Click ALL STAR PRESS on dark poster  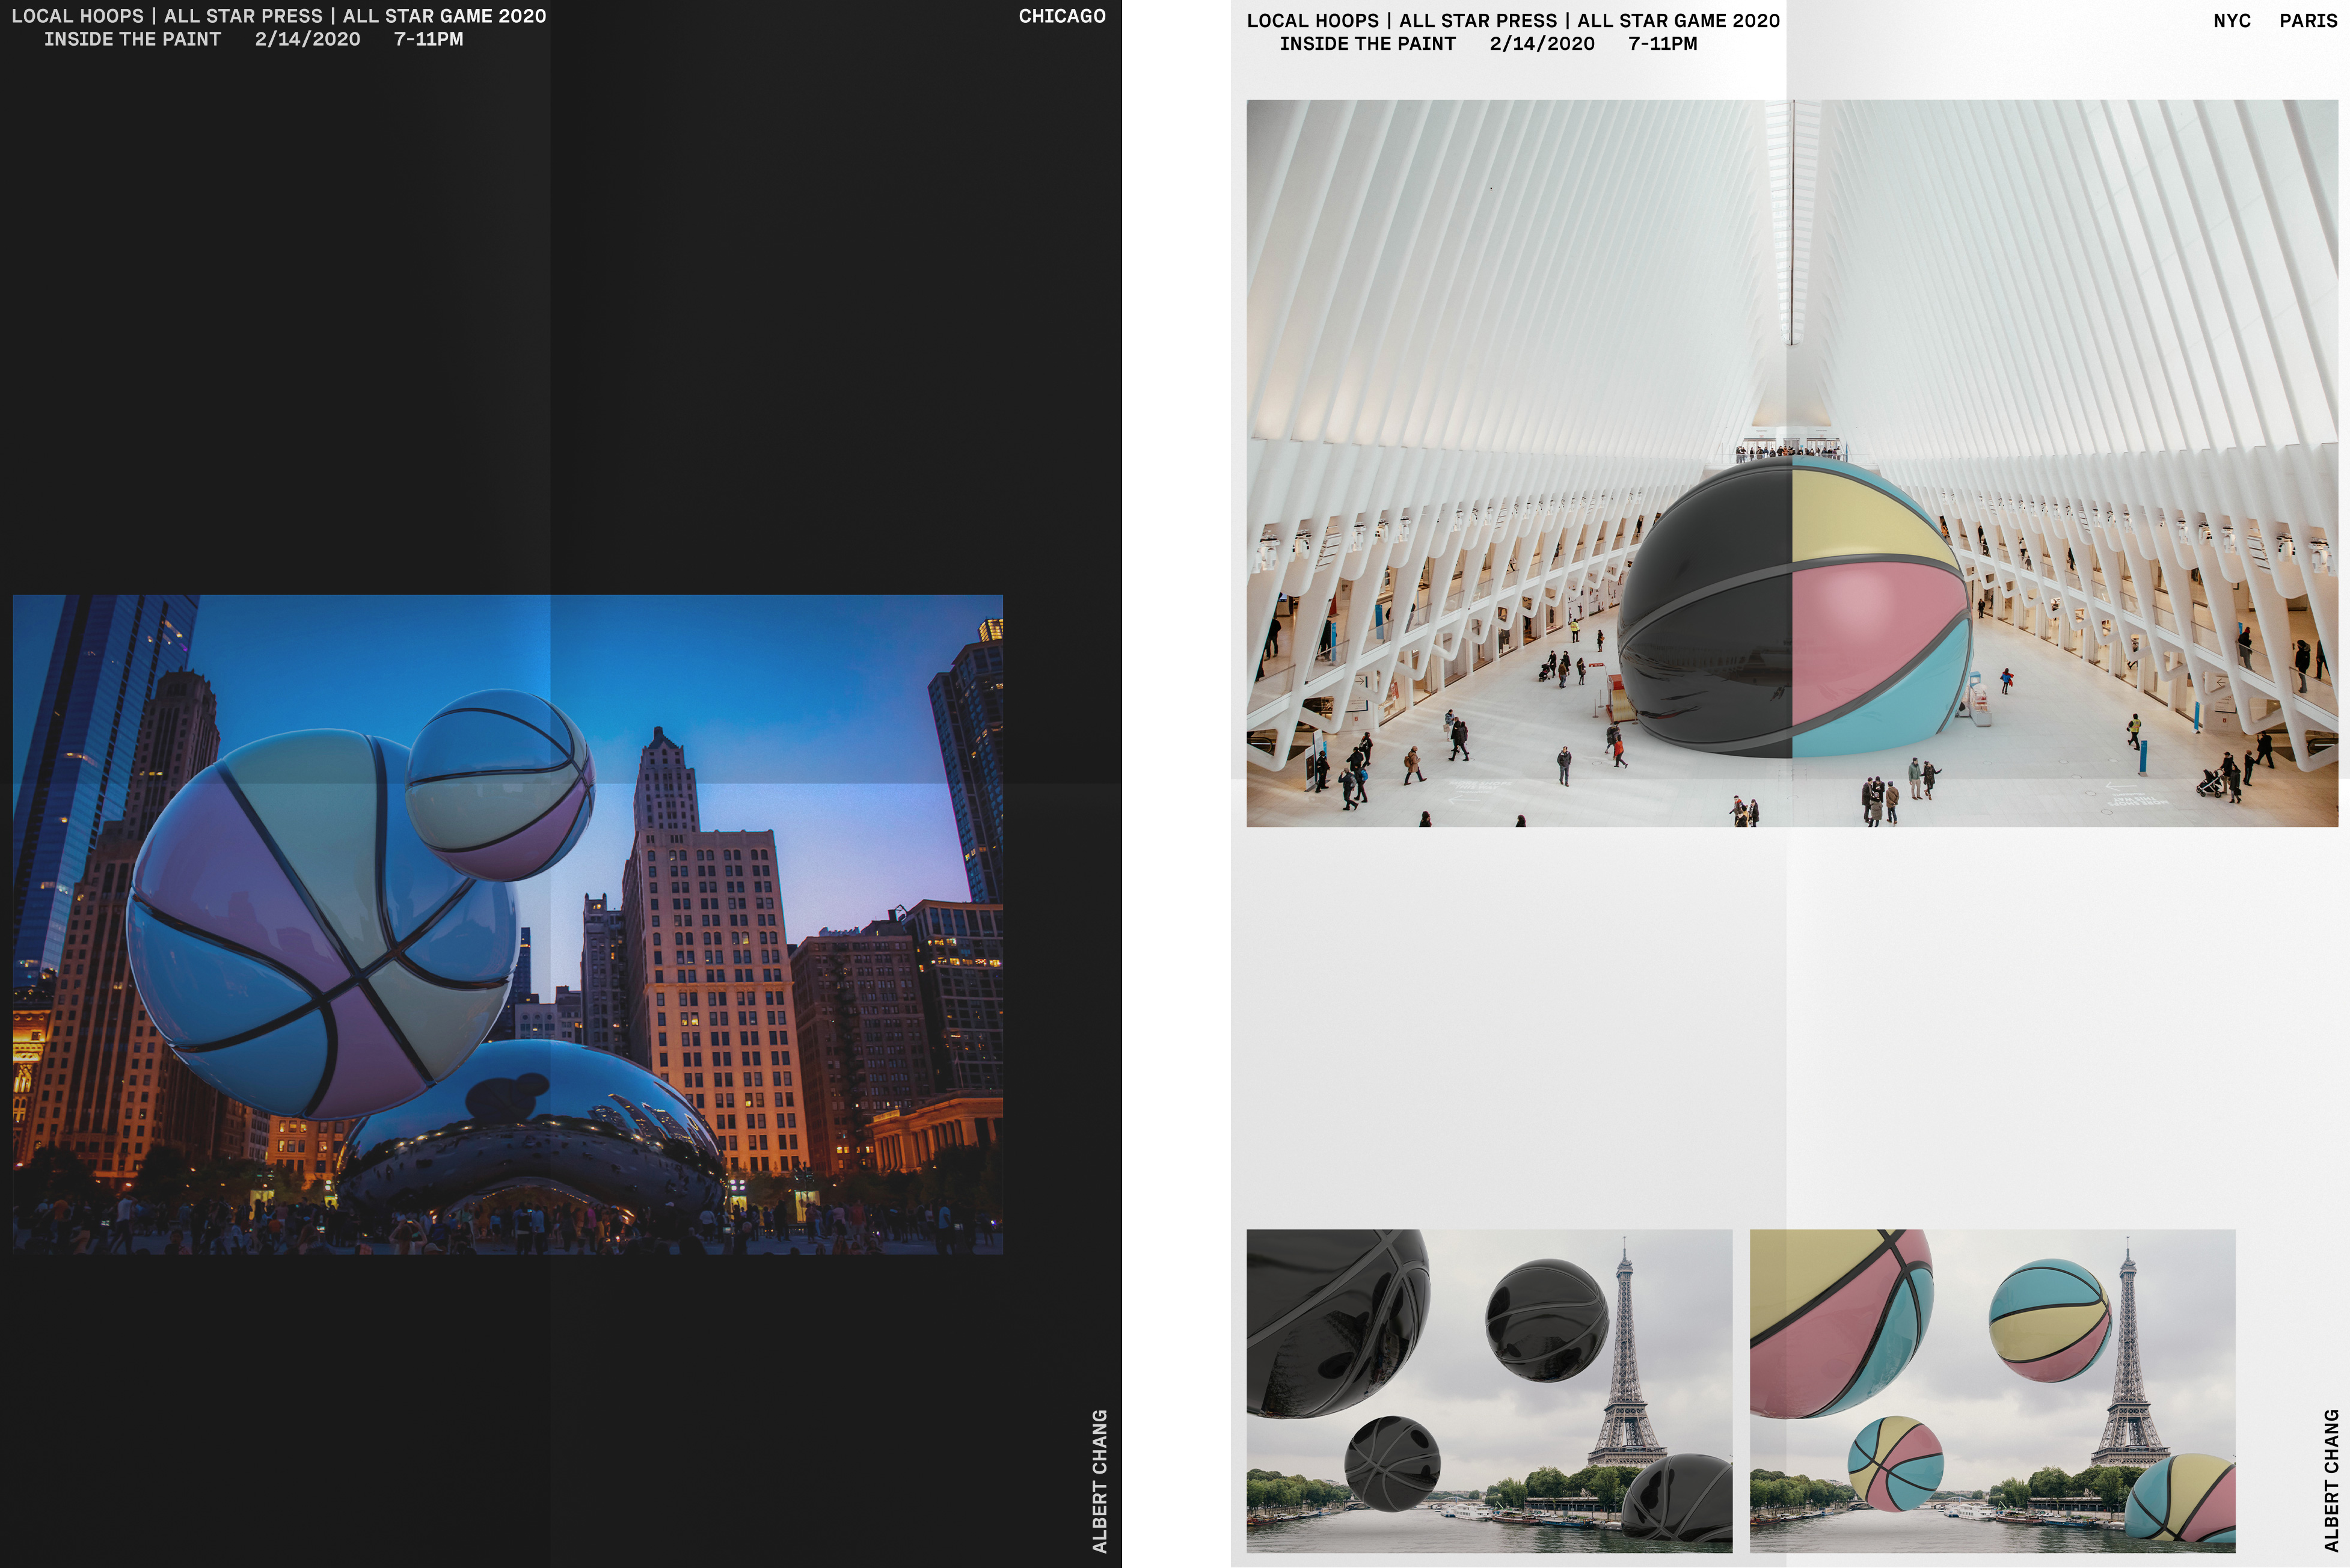[243, 16]
